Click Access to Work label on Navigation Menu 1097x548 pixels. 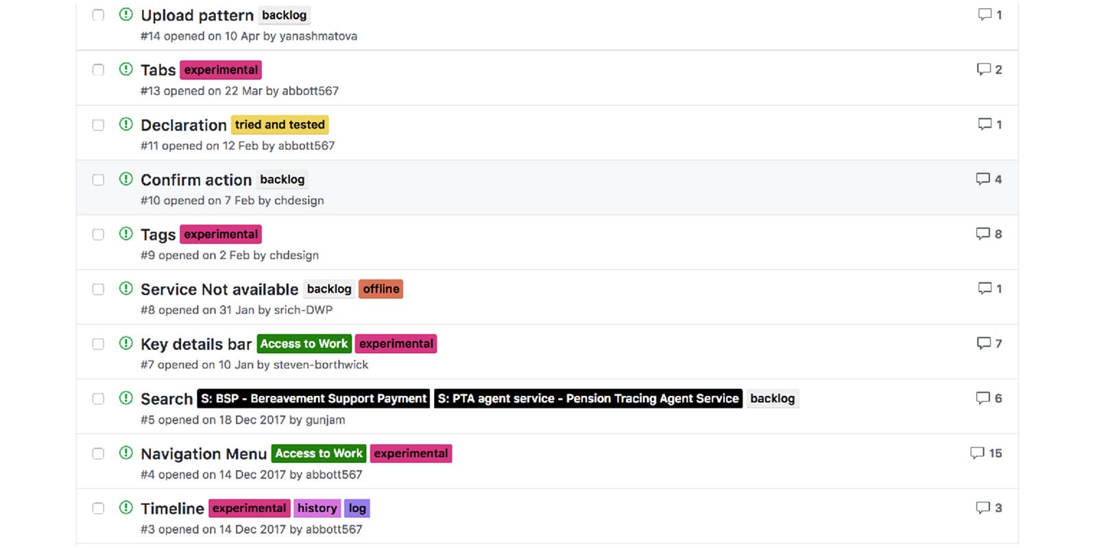pyautogui.click(x=319, y=453)
